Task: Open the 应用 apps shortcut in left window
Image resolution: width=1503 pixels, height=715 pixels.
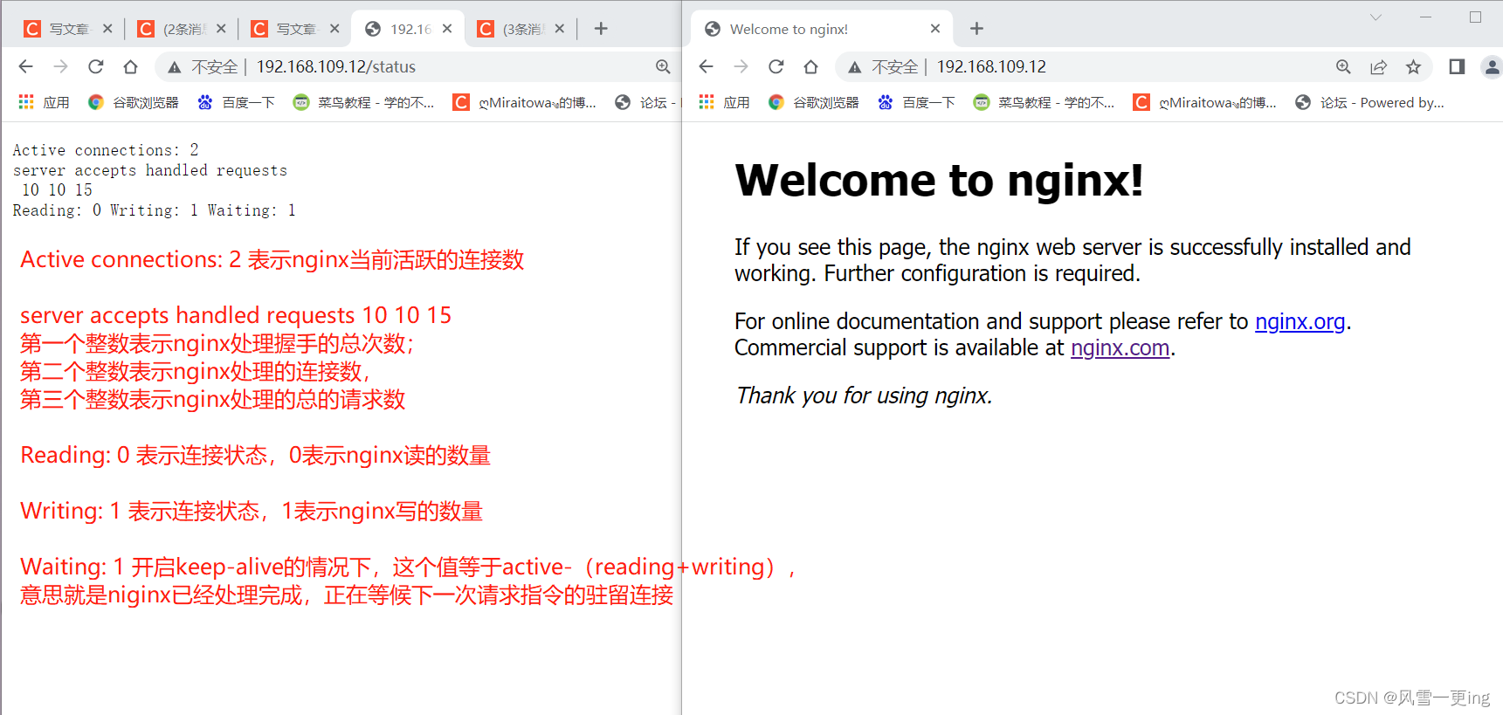Action: pyautogui.click(x=44, y=102)
